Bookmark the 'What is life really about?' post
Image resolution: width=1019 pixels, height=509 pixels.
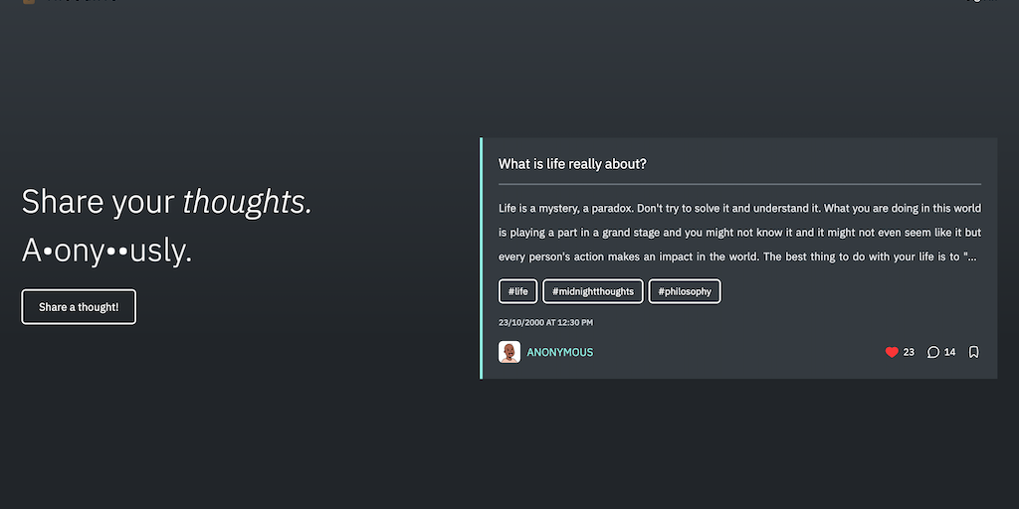[x=974, y=352]
